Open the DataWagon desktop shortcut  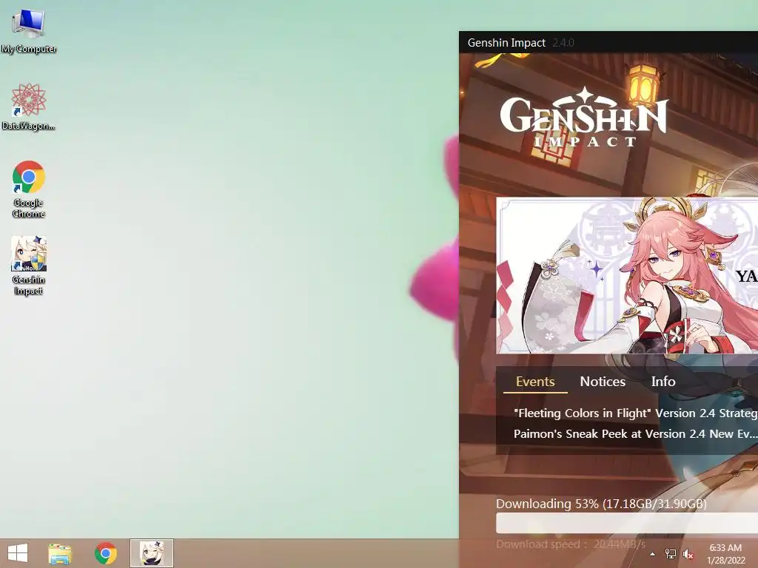tap(29, 106)
